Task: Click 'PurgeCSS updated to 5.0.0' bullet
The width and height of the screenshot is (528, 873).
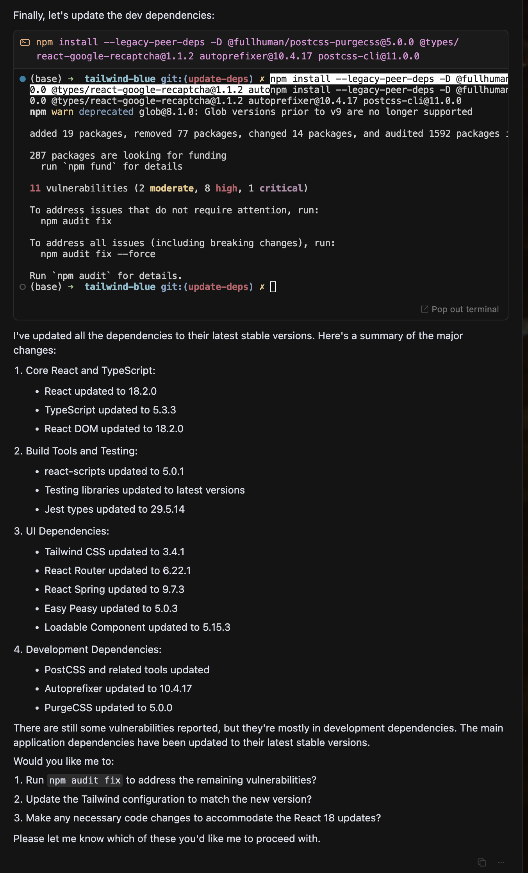Action: click(108, 708)
